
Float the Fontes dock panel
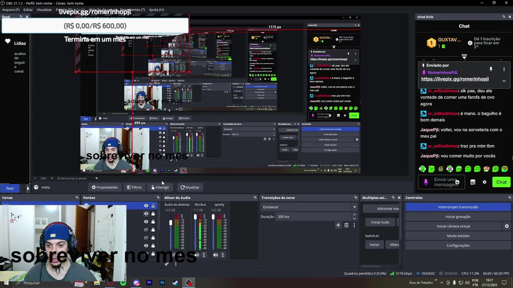158,198
